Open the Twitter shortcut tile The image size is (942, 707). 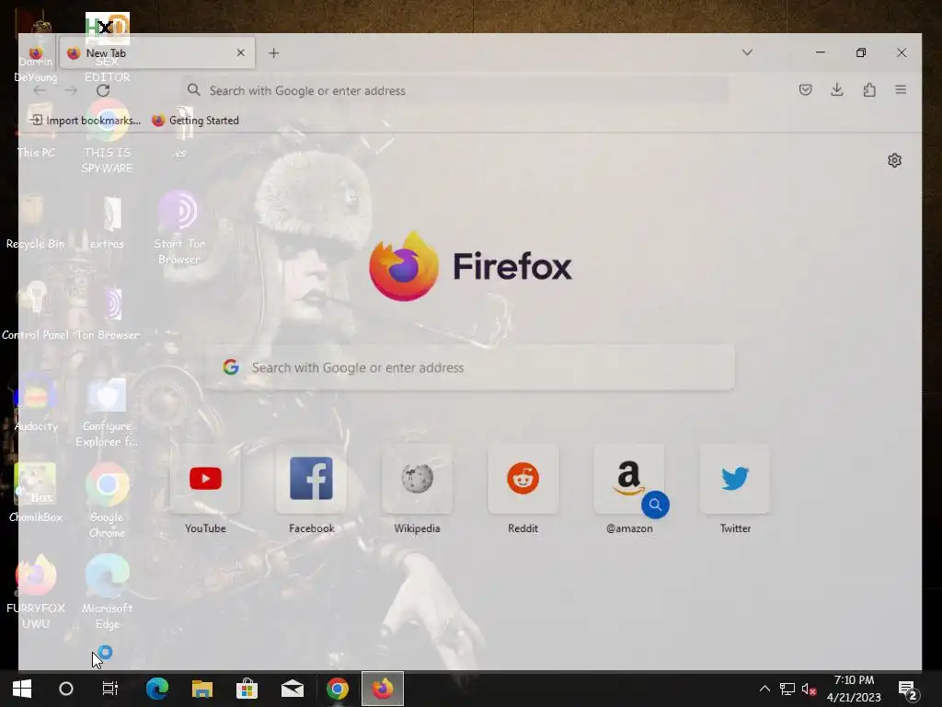[735, 479]
